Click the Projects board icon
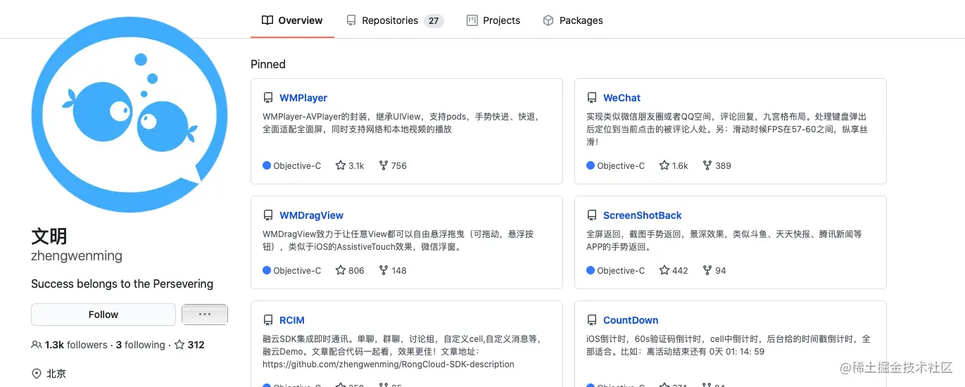The width and height of the screenshot is (965, 387). click(472, 20)
